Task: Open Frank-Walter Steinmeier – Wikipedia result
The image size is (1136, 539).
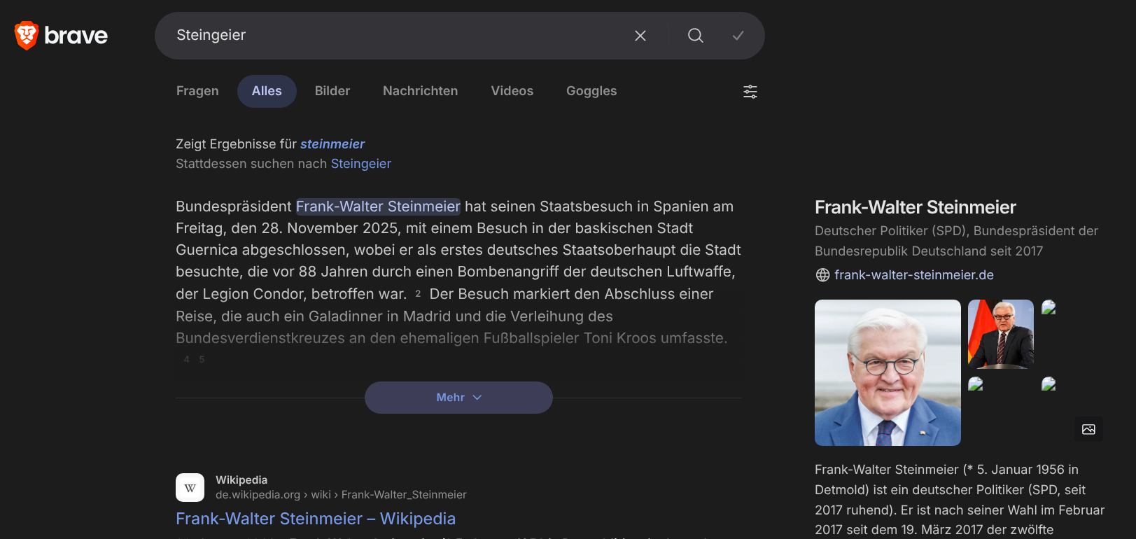Action: pyautogui.click(x=315, y=519)
